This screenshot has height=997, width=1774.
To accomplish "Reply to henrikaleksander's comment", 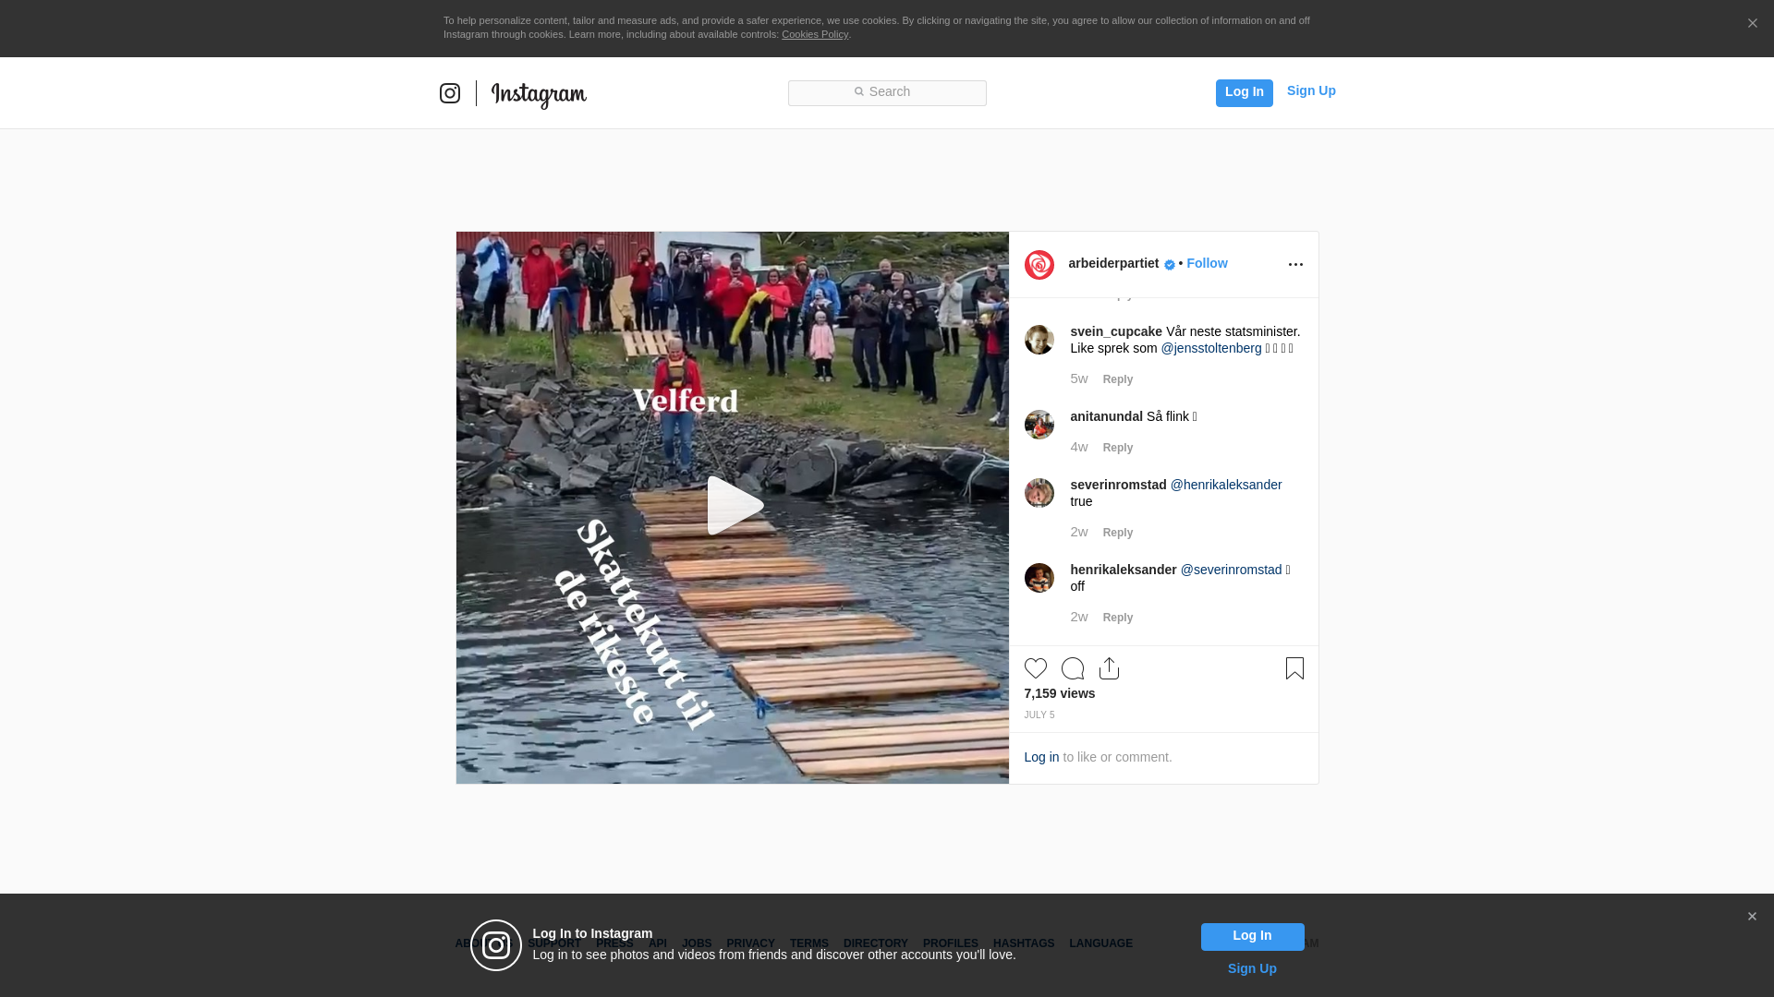I will (x=1118, y=618).
